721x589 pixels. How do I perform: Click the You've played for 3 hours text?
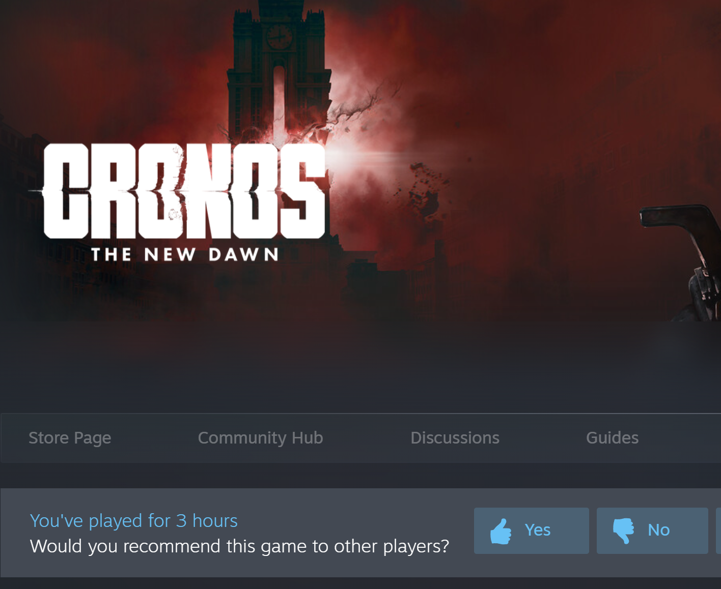[x=134, y=521]
